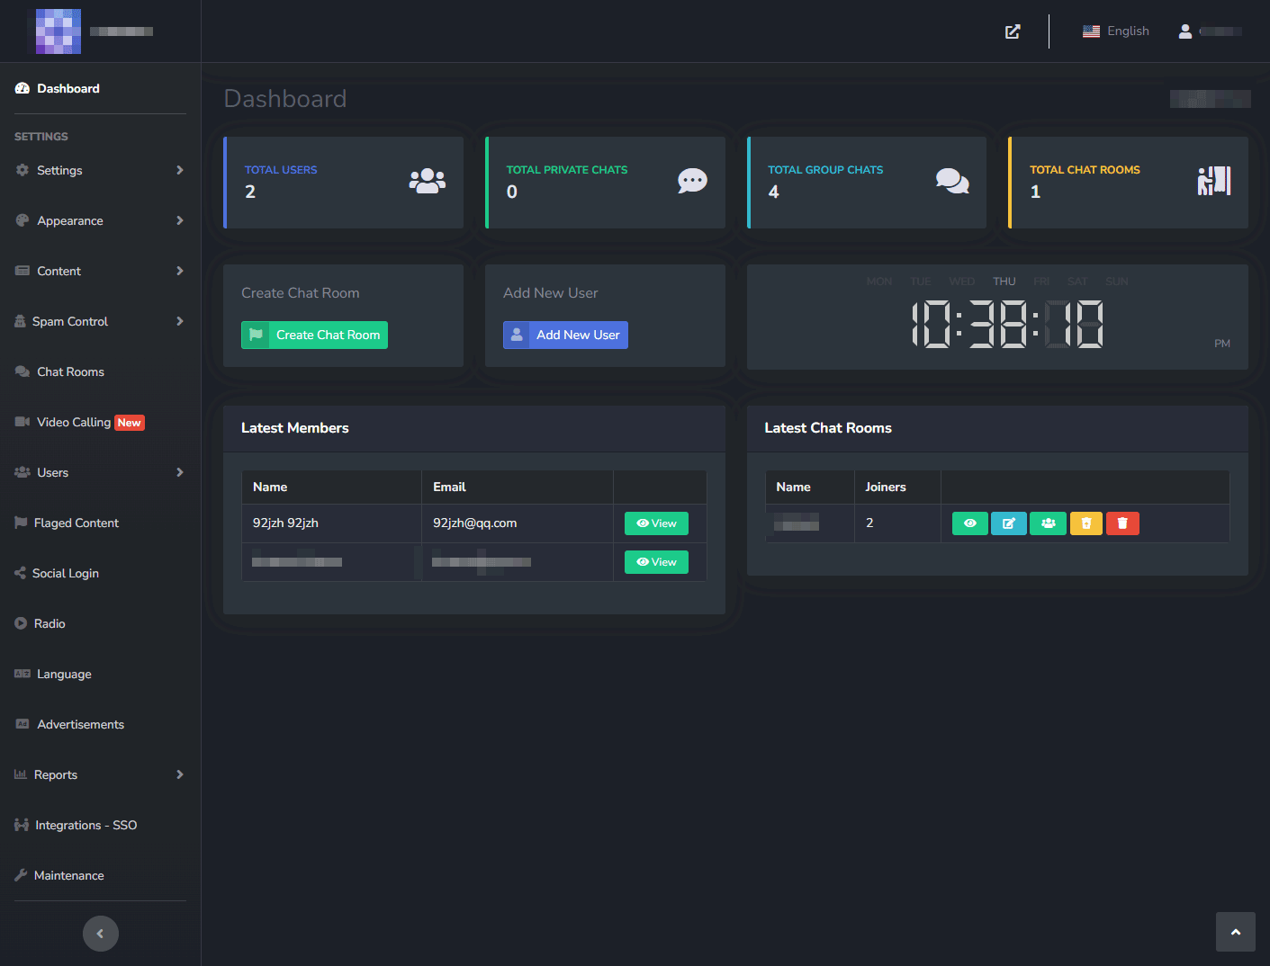
Task: Click the digital clock display
Action: (x=1007, y=324)
